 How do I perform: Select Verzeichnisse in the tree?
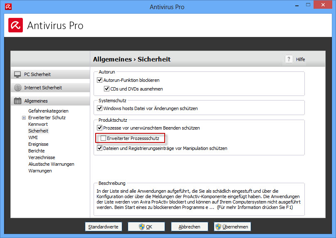coord(42,157)
